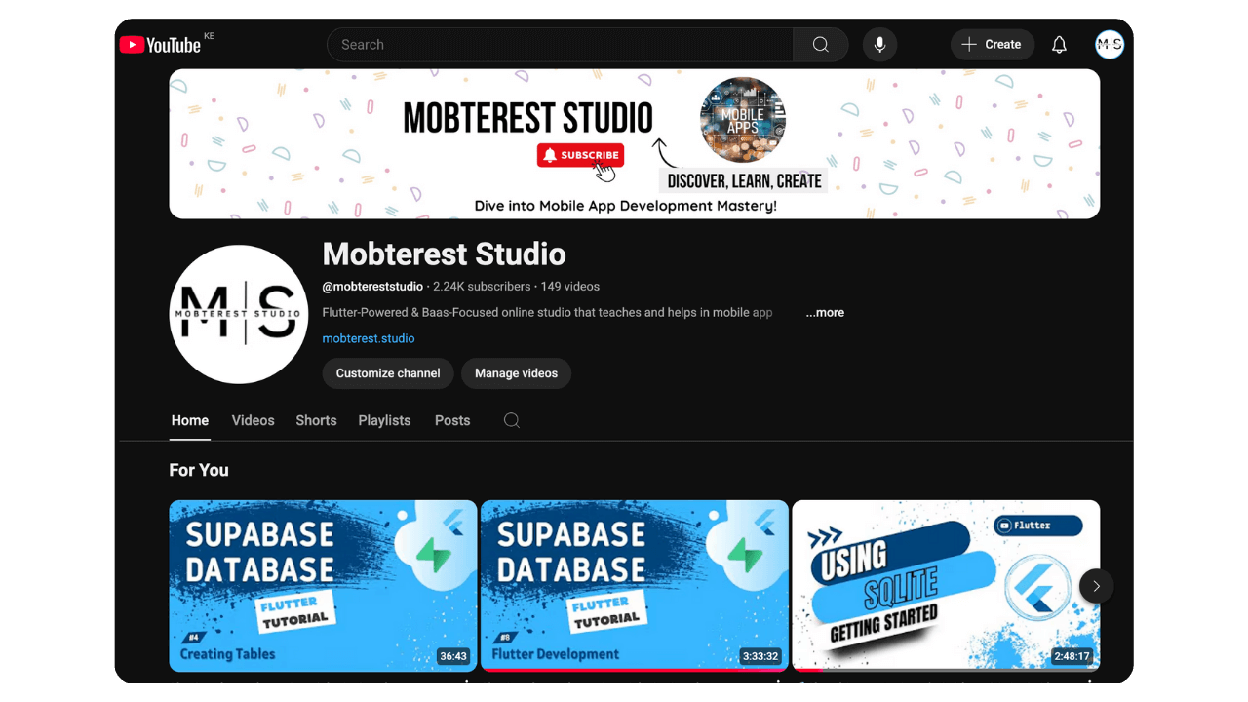This screenshot has width=1248, height=702.
Task: Switch to the Shorts tab
Action: point(316,420)
